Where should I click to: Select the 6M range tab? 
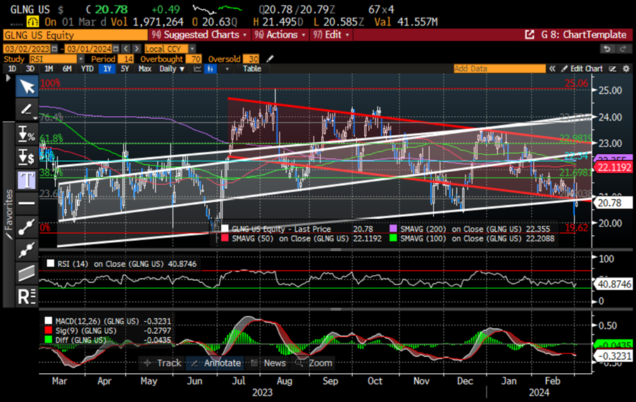[67, 69]
